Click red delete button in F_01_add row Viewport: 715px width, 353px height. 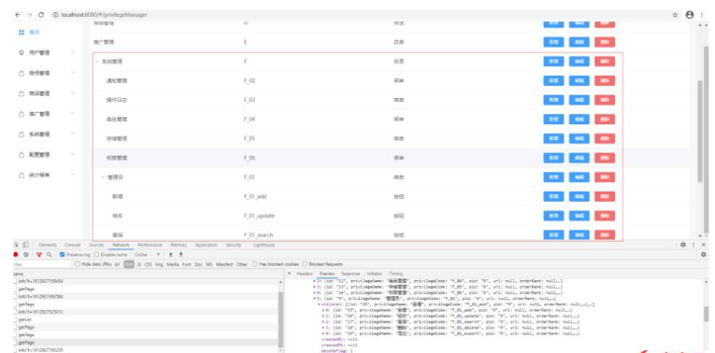point(605,196)
